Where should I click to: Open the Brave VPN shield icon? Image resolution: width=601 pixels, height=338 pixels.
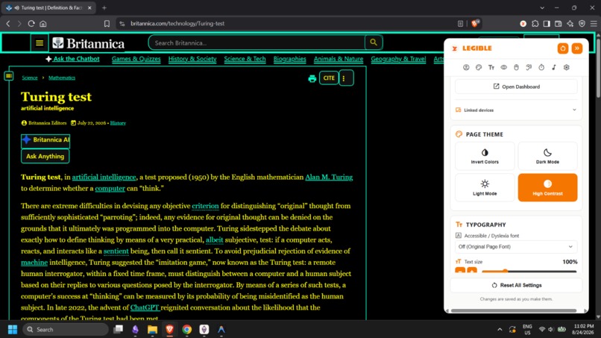(582, 24)
